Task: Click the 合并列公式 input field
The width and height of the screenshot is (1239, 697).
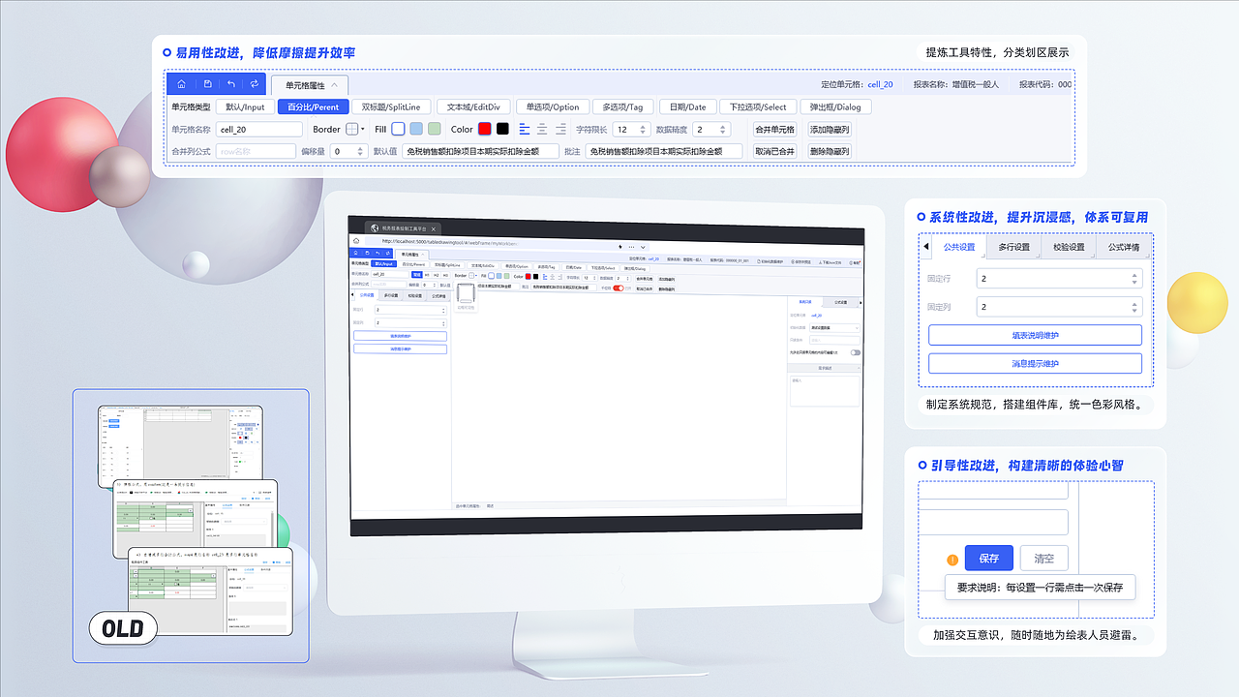Action: 256,151
